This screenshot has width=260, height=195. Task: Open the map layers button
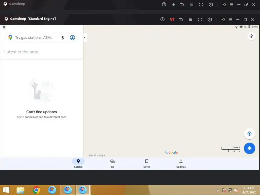tap(251, 36)
